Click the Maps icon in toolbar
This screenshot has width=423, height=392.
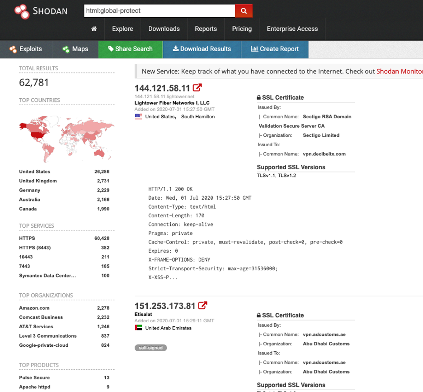click(66, 49)
